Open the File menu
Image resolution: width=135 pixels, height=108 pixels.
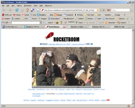pyautogui.click(x=3, y=6)
